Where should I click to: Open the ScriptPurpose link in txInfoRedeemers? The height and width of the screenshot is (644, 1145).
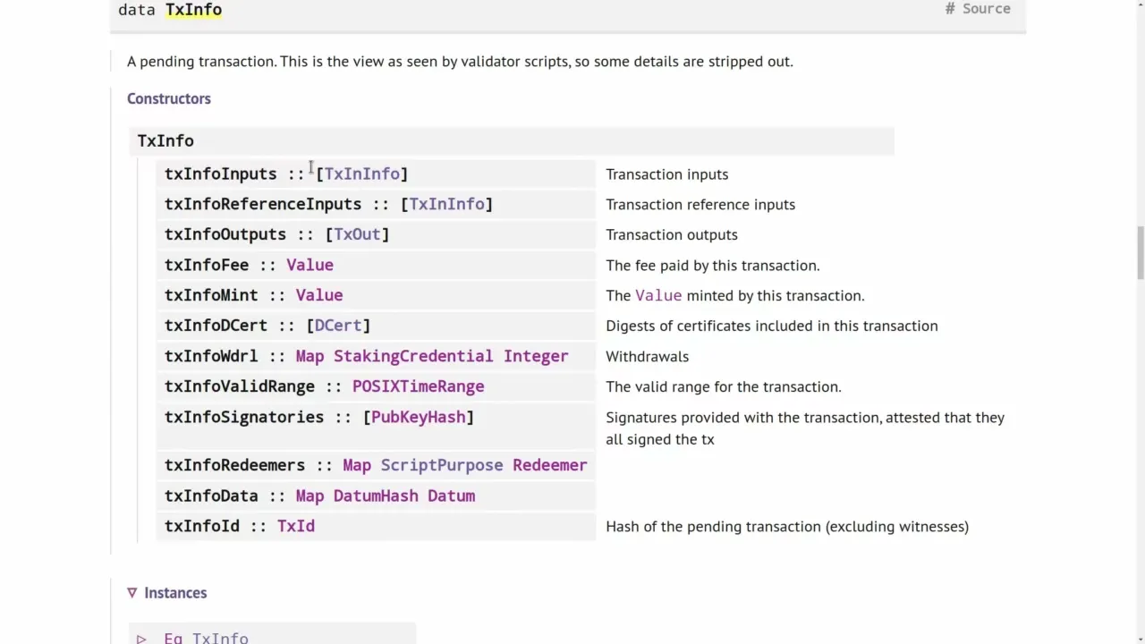tap(441, 465)
